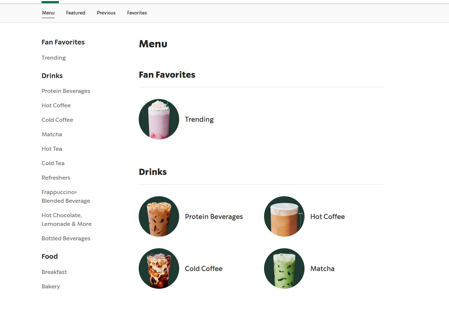The width and height of the screenshot is (449, 318).
Task: Open Refreshers sidebar category
Action: 56,178
